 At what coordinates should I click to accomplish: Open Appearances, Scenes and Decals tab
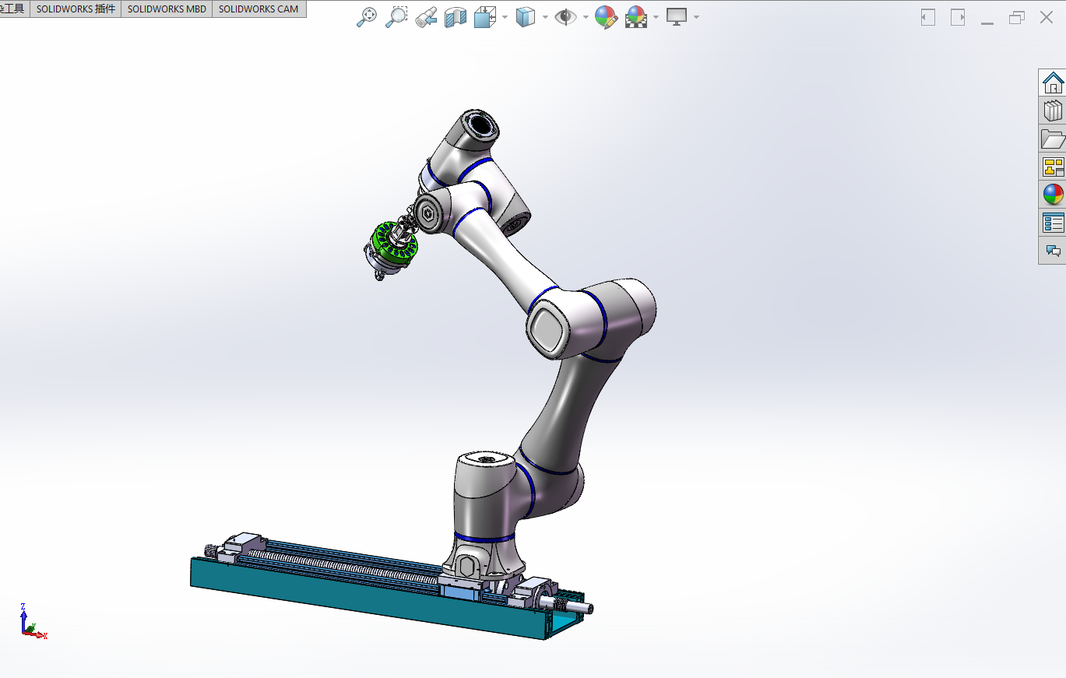[1053, 195]
